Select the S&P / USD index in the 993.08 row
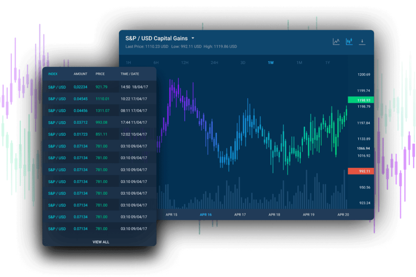 (x=57, y=123)
